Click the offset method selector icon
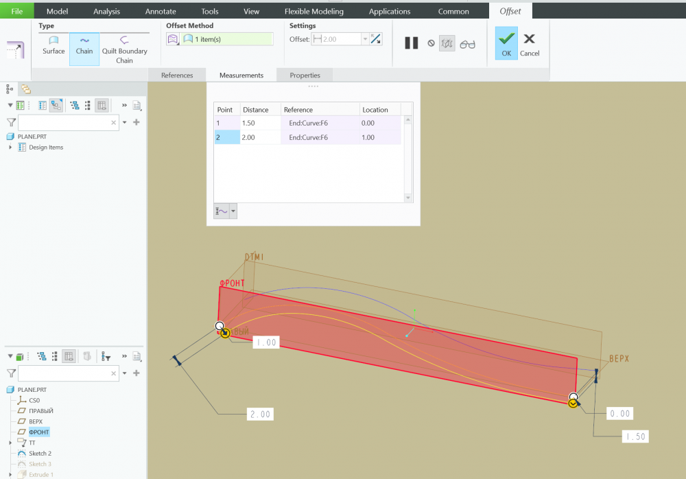This screenshot has width=686, height=479. [x=173, y=39]
